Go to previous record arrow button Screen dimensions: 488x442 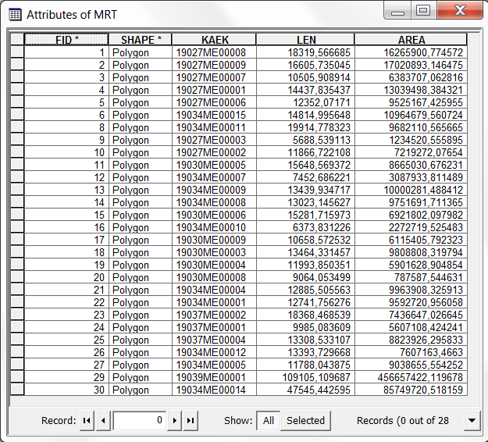[x=103, y=420]
